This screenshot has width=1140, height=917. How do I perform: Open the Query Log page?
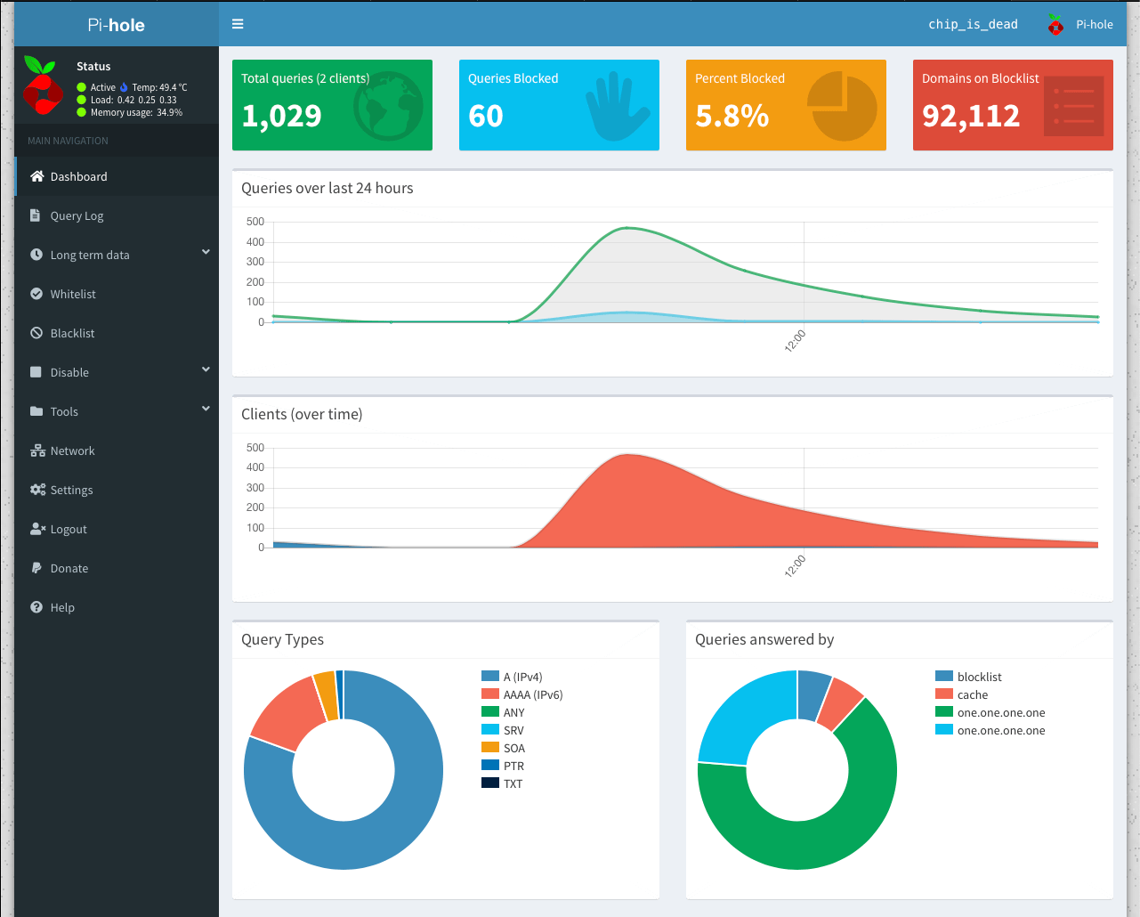coord(117,215)
